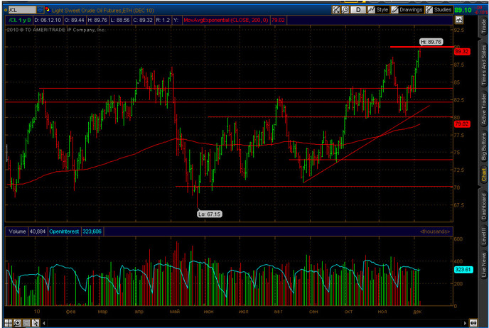Viewport: 489px width, 328px height.
Task: Click the 89.10 last price quote
Action: pos(463,10)
